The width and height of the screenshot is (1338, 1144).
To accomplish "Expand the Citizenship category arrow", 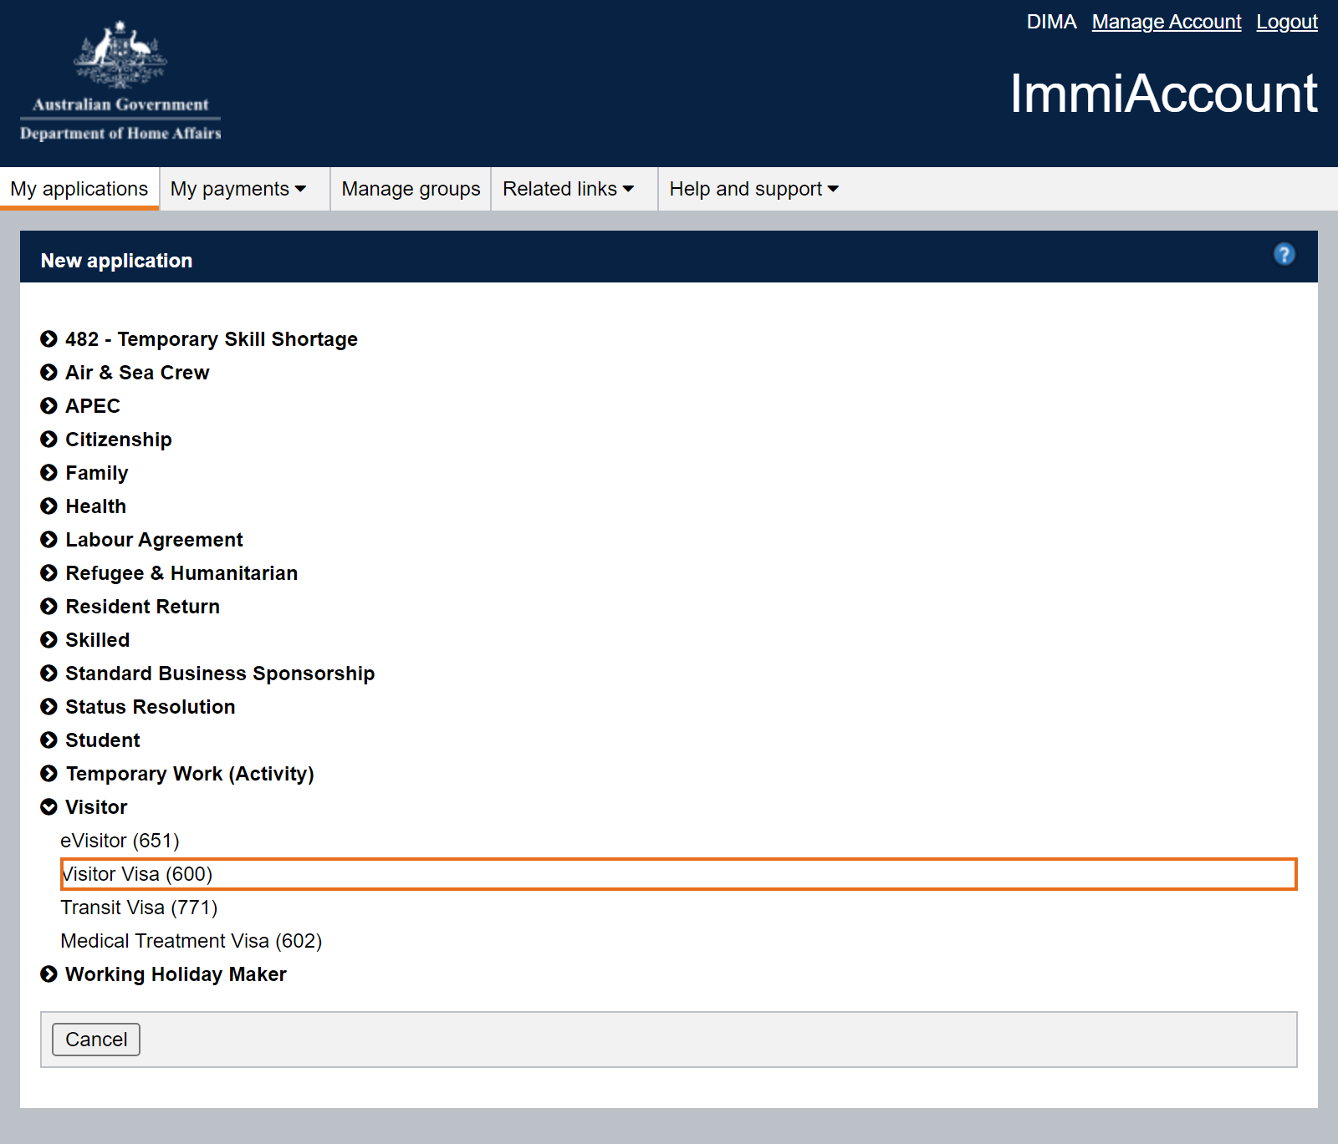I will [x=49, y=440].
